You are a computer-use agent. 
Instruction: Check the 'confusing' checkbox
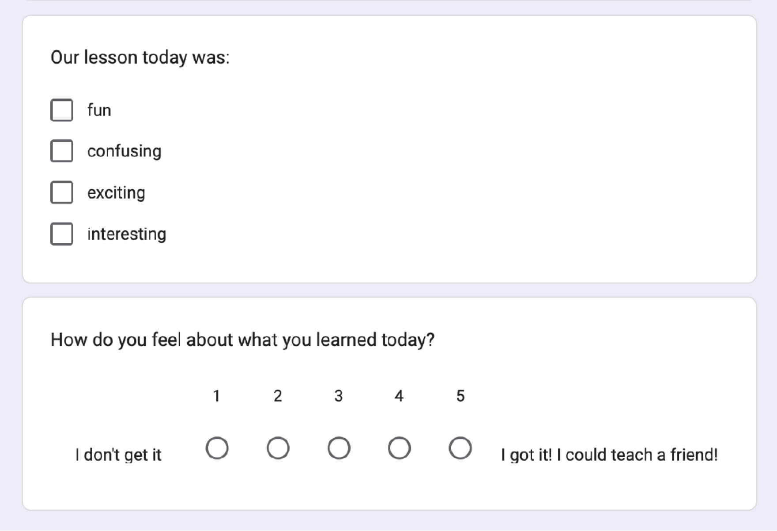(62, 151)
